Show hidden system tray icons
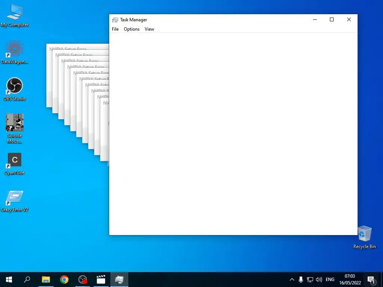This screenshot has height=287, width=383. (x=292, y=280)
